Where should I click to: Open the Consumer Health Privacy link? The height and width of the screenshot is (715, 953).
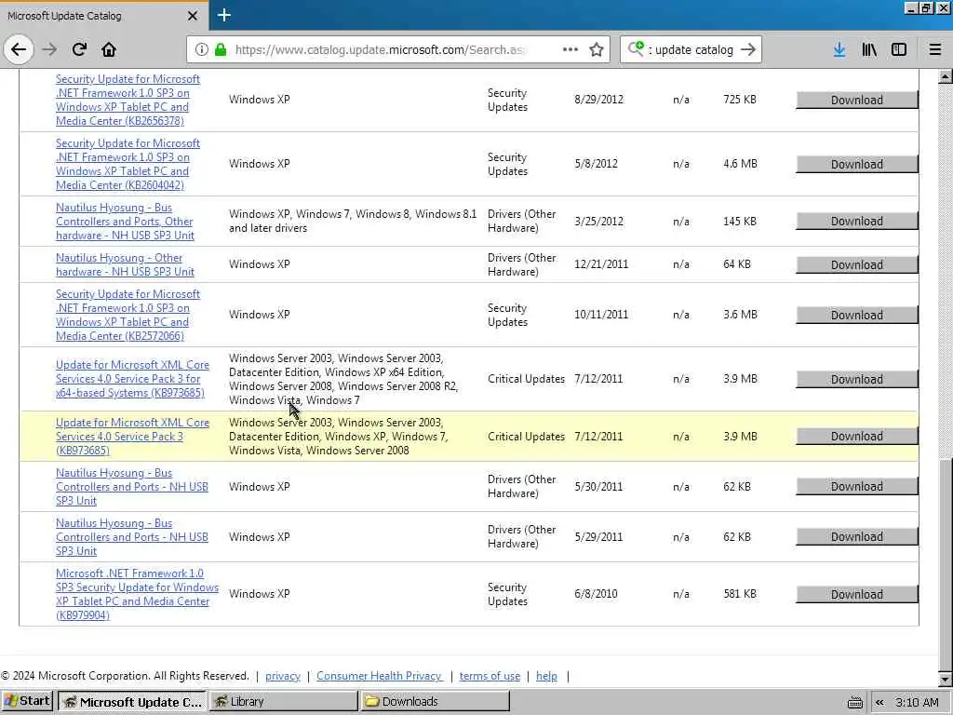coord(380,676)
